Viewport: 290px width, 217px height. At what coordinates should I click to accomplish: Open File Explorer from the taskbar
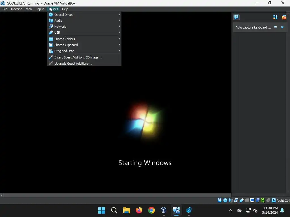[127, 210]
